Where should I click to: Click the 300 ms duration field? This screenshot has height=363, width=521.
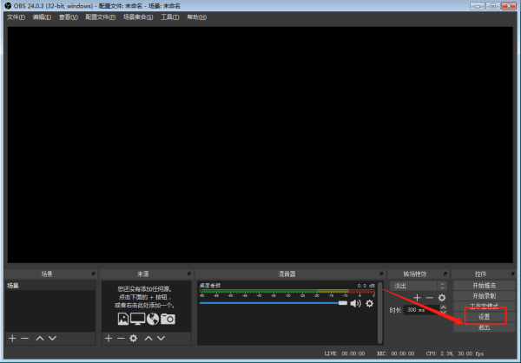[421, 310]
